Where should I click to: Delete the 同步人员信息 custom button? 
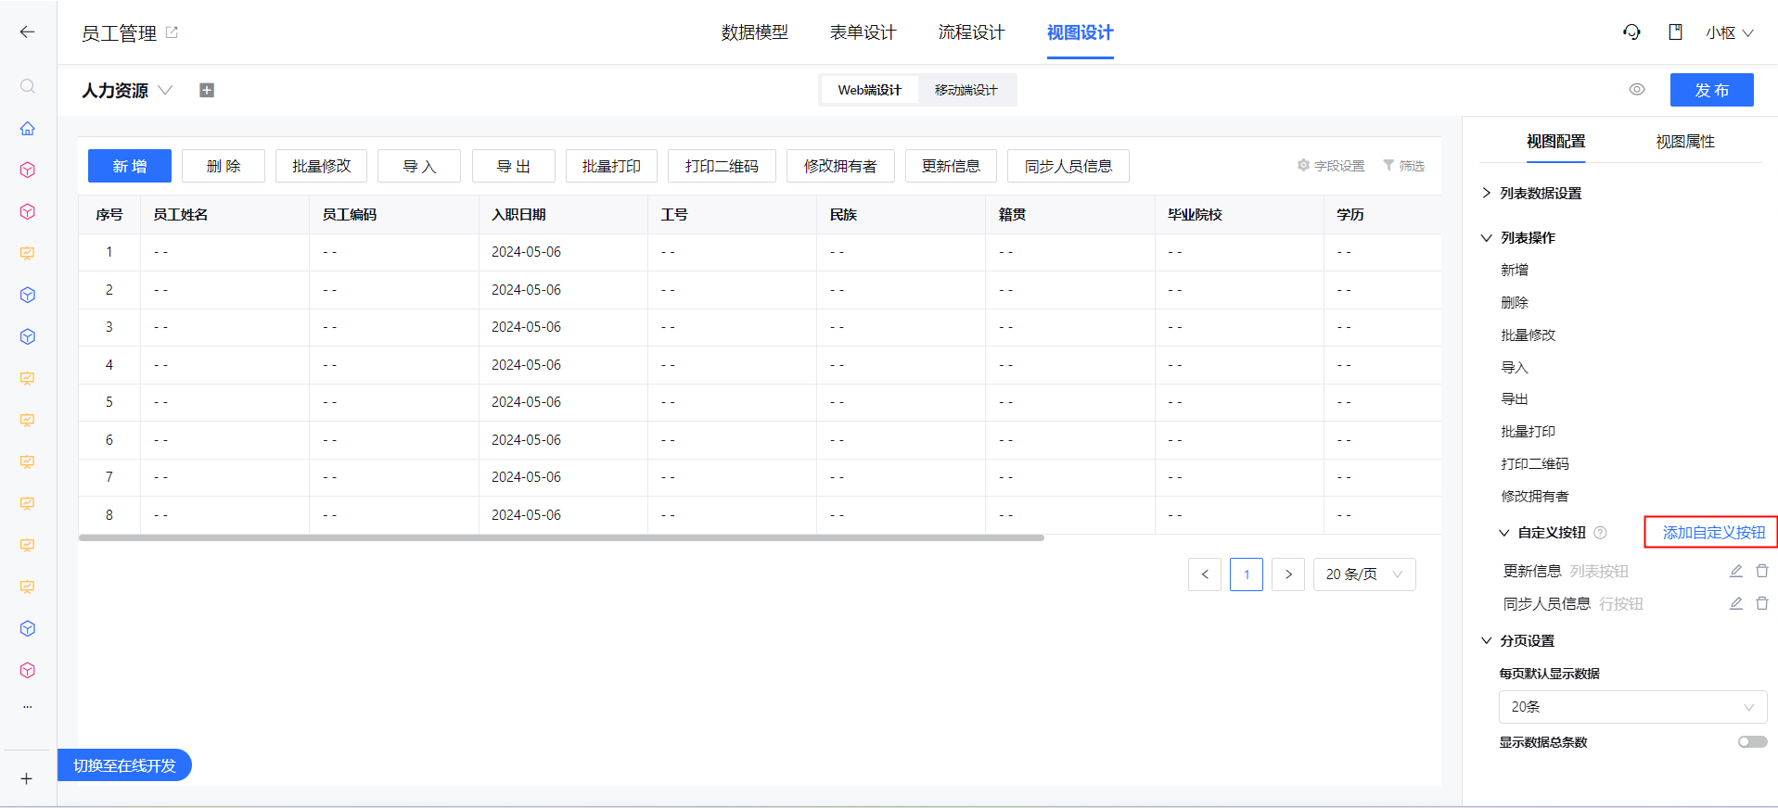[1762, 603]
